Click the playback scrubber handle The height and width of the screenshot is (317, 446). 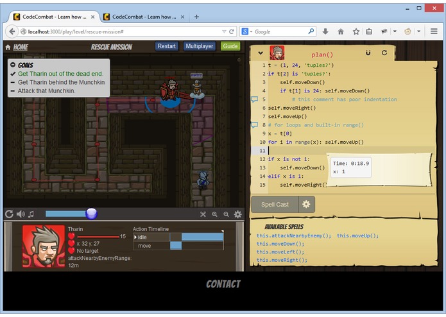pyautogui.click(x=91, y=214)
